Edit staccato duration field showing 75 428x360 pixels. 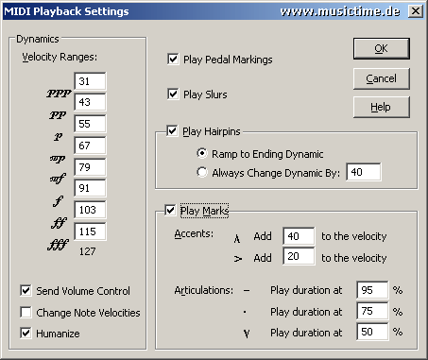click(x=372, y=311)
